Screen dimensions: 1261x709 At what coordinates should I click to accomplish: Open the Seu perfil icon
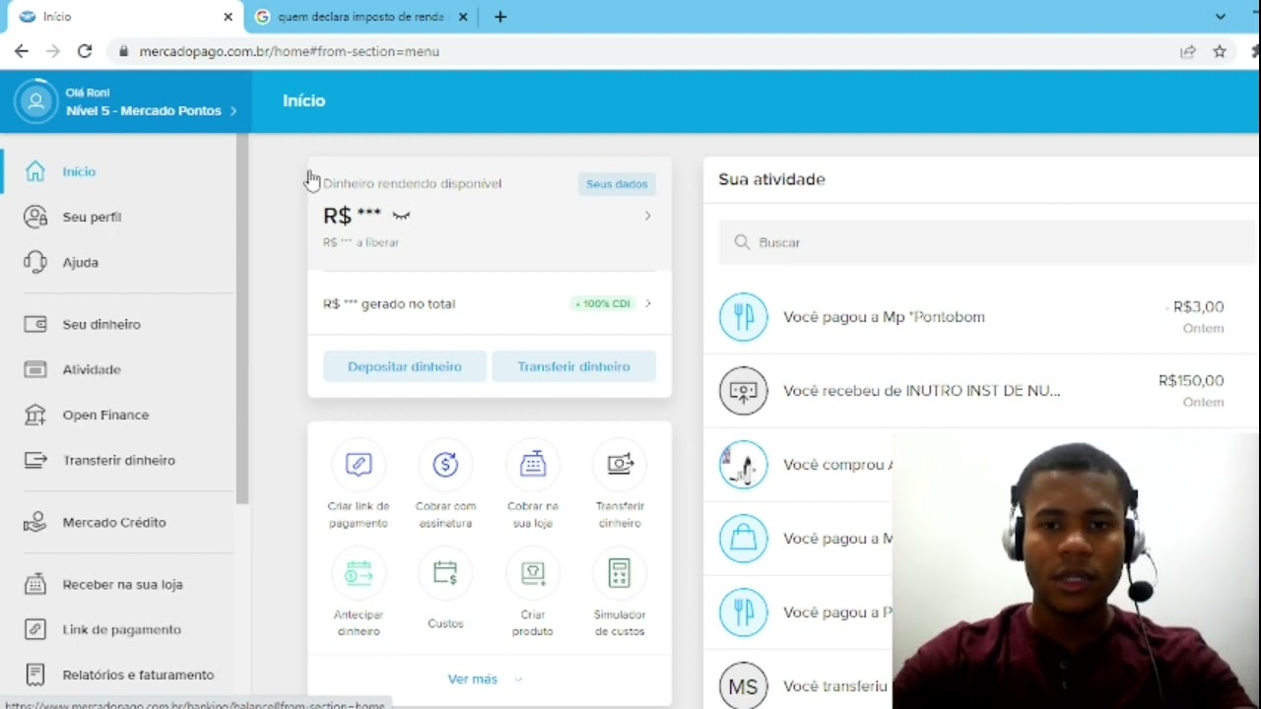pos(35,217)
